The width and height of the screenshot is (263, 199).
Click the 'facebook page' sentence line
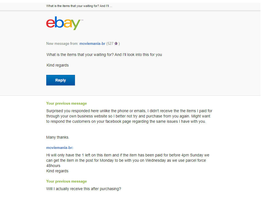pyautogui.click(x=126, y=121)
